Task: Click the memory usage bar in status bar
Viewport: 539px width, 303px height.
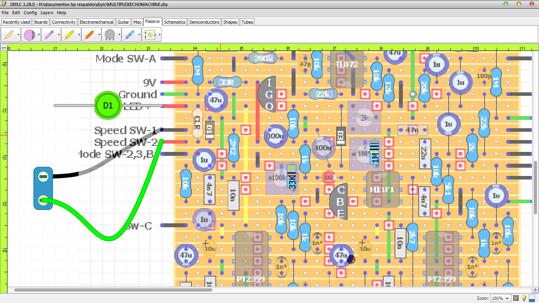Action: pyautogui.click(x=532, y=298)
